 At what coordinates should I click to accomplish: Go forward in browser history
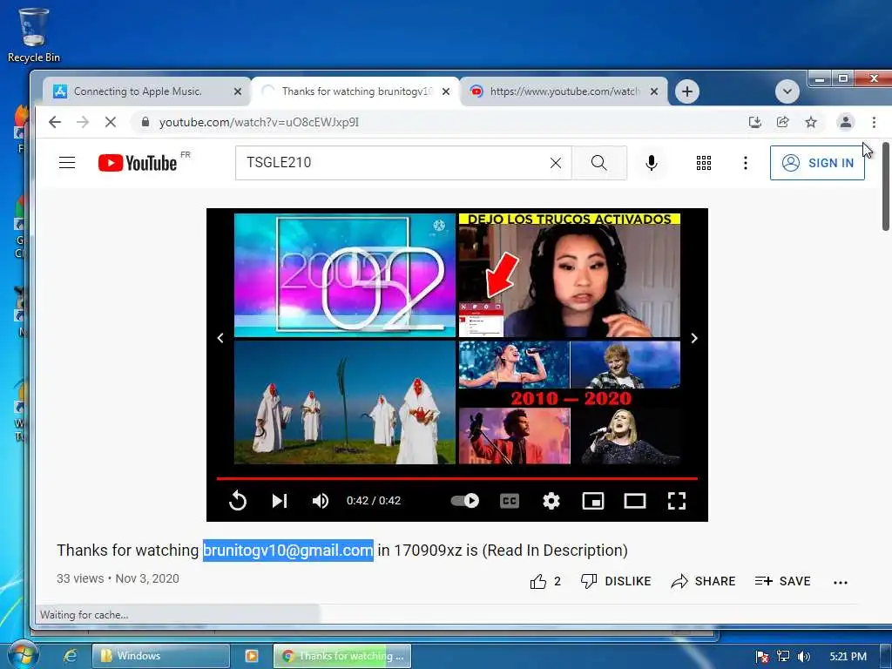[x=83, y=122]
